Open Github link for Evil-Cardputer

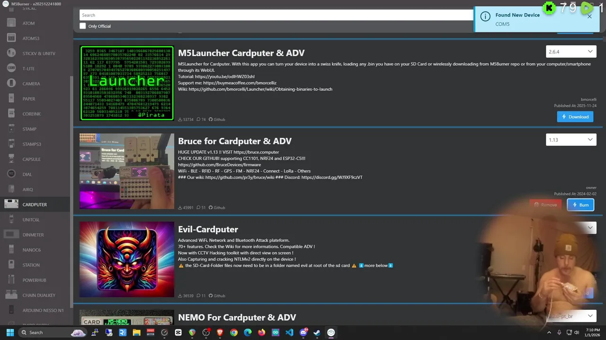pyautogui.click(x=217, y=296)
